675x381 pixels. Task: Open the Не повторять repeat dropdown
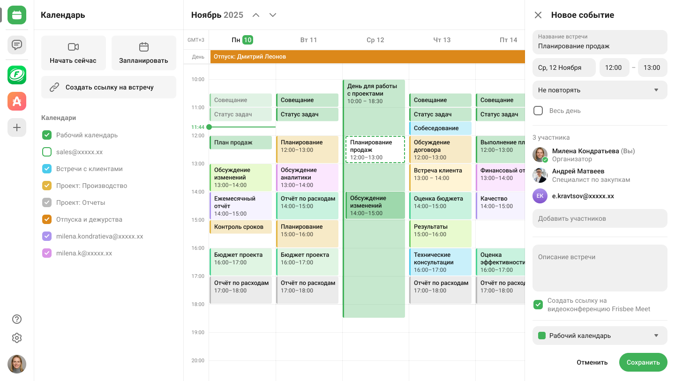click(x=600, y=90)
